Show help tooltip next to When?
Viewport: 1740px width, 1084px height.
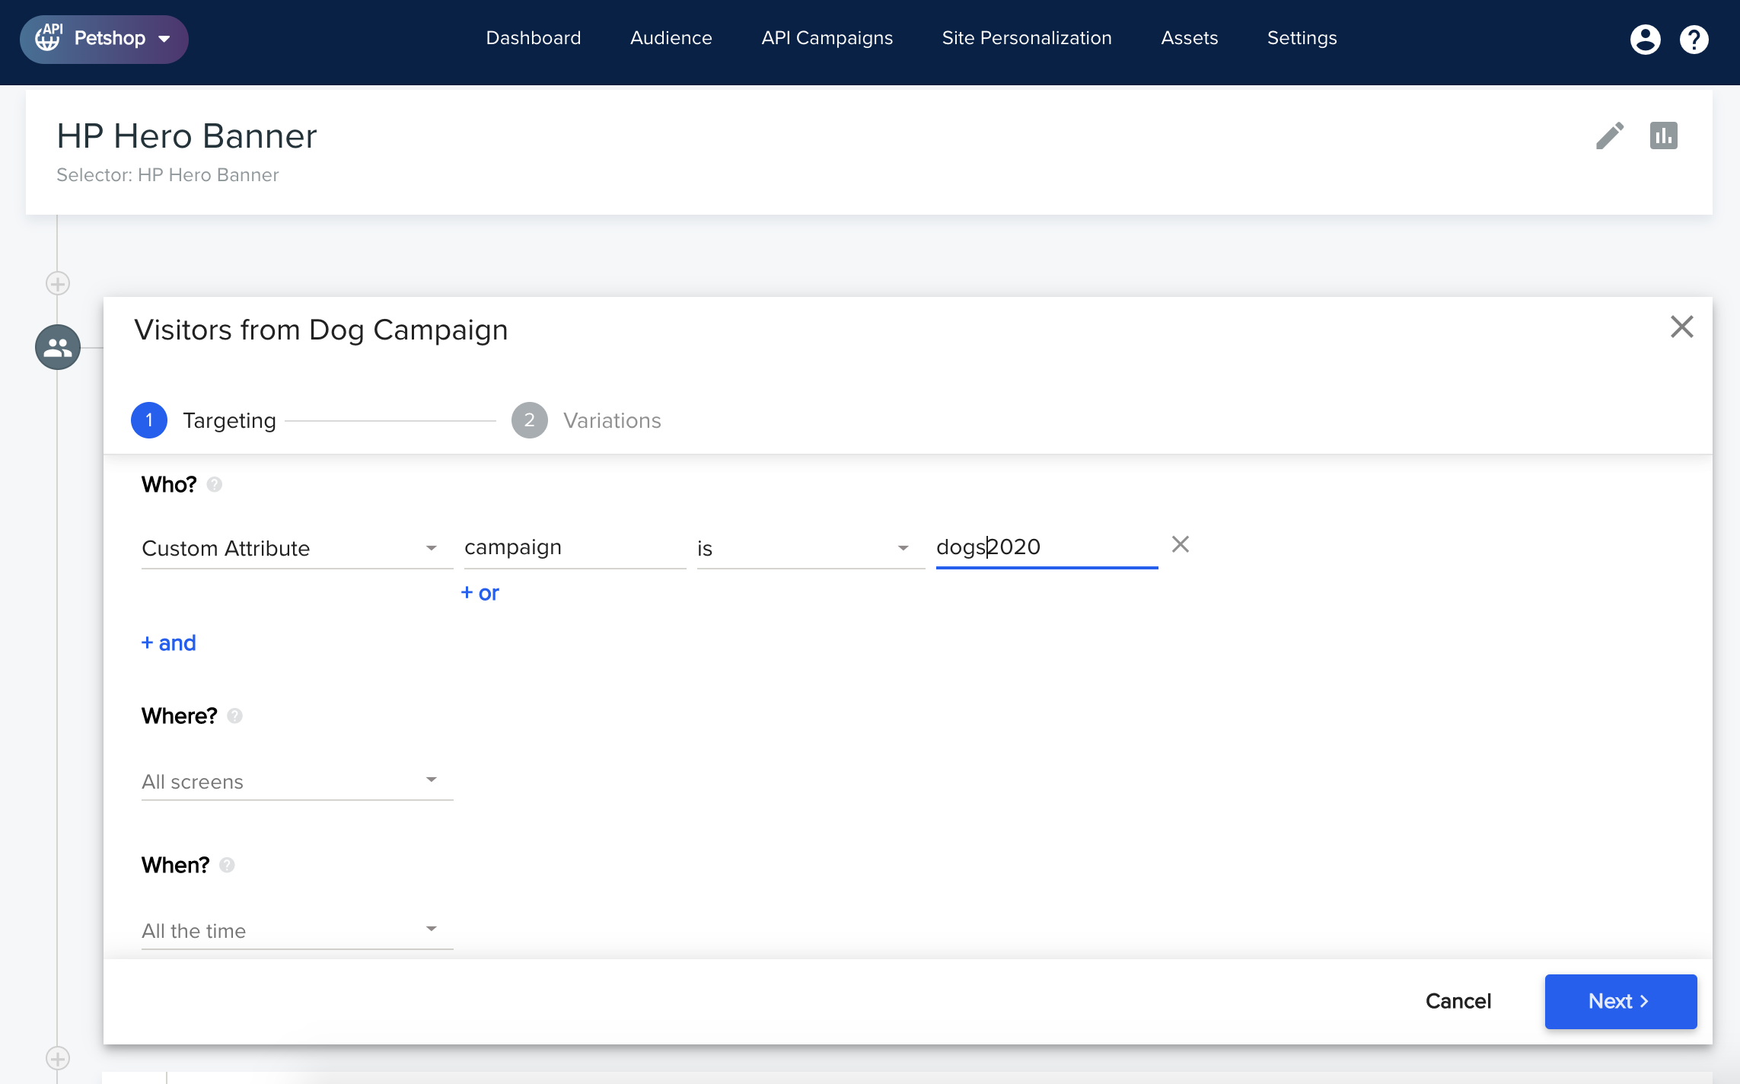[227, 865]
